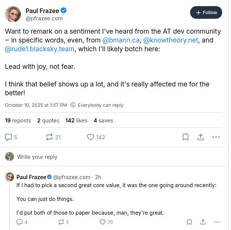
Task: Follow Paul Frazee
Action: [206, 13]
